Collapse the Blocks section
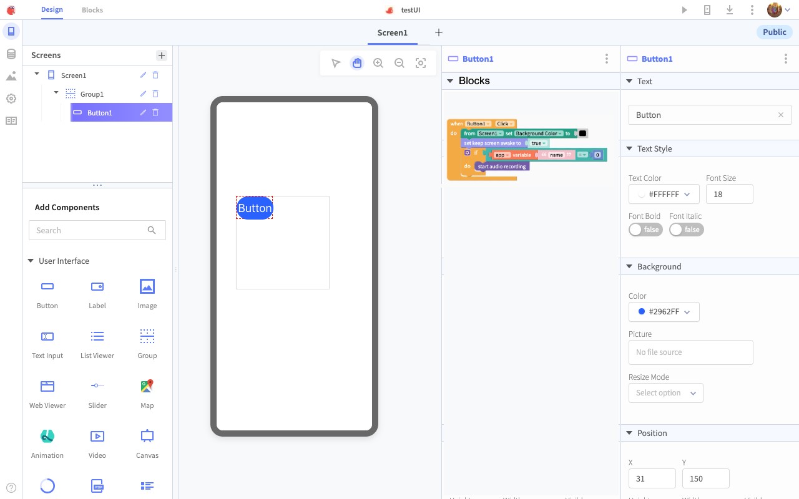The image size is (799, 499). click(450, 80)
